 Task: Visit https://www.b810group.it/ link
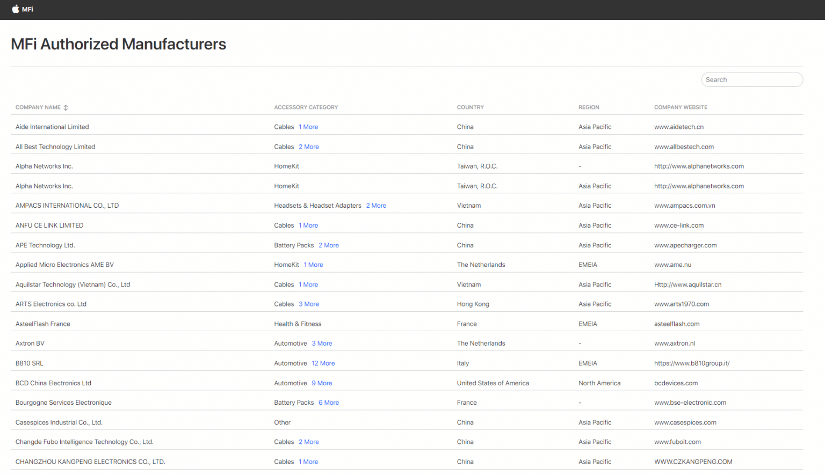[692, 363]
